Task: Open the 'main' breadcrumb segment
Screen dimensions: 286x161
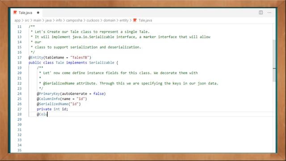Action: coord(37,20)
